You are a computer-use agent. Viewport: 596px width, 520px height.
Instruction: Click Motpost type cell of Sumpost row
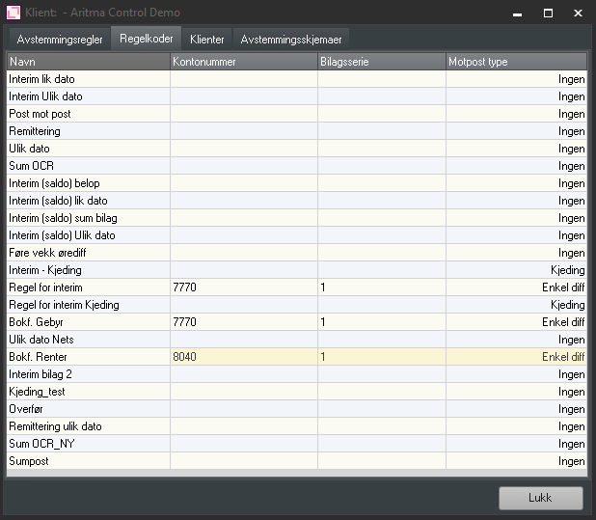click(x=516, y=461)
